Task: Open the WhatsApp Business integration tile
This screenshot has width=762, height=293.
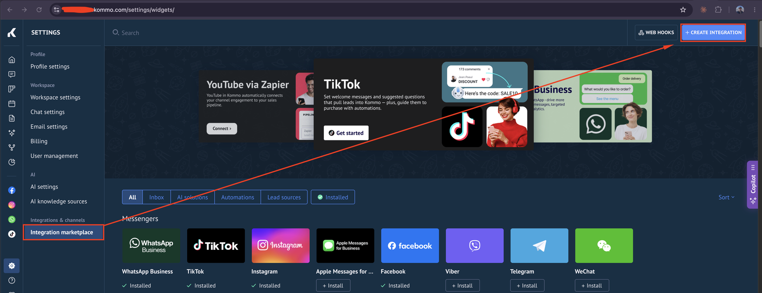Action: pos(151,245)
